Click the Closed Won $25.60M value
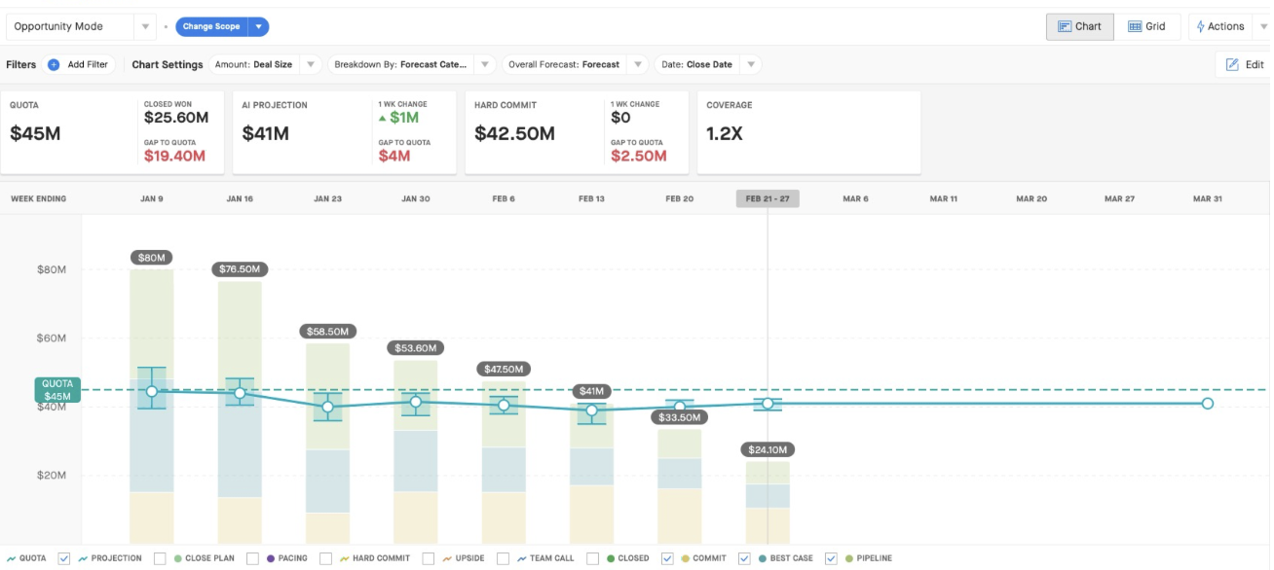Screen dimensions: 1274x570 (x=176, y=118)
